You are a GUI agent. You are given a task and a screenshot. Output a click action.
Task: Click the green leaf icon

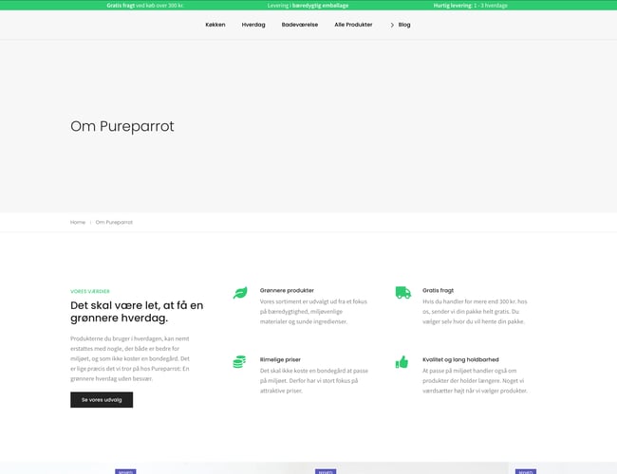(240, 292)
